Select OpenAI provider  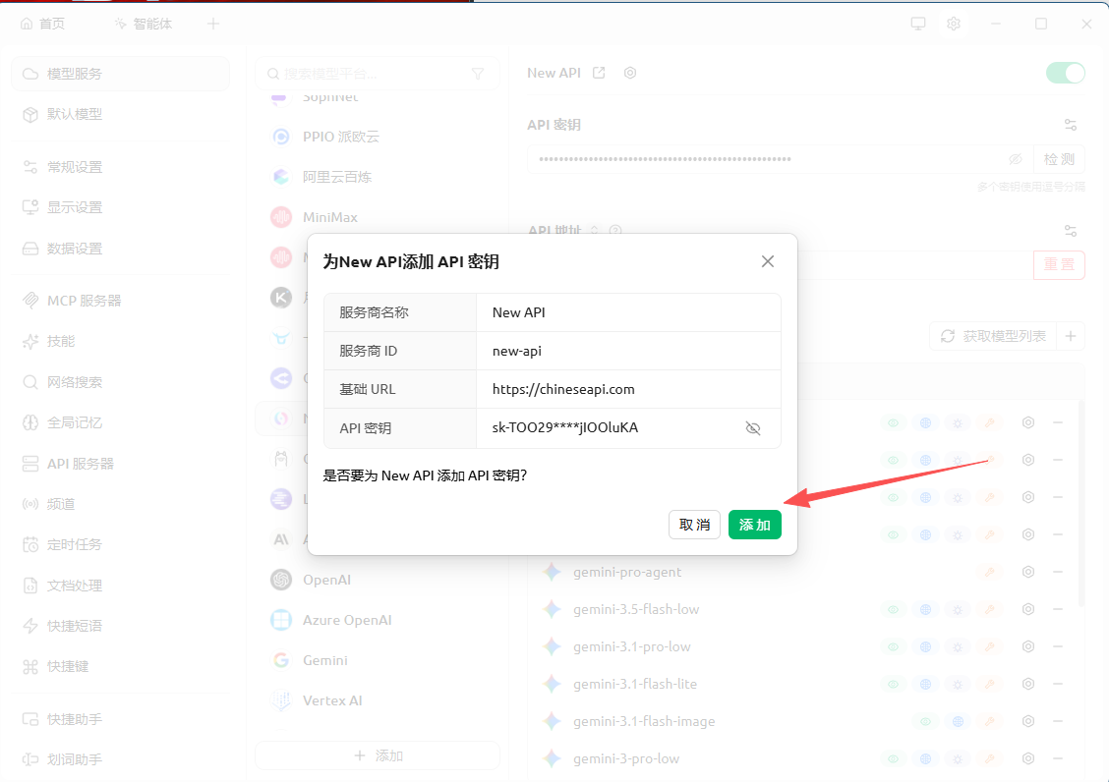377,580
